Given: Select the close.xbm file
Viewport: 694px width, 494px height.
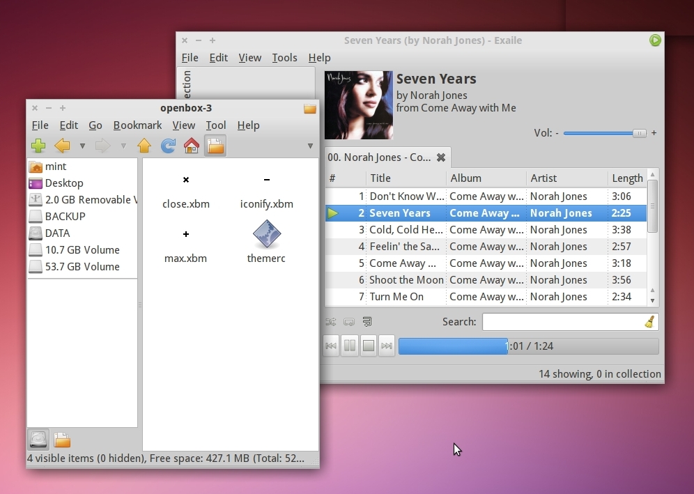Looking at the screenshot, I should click(x=186, y=191).
